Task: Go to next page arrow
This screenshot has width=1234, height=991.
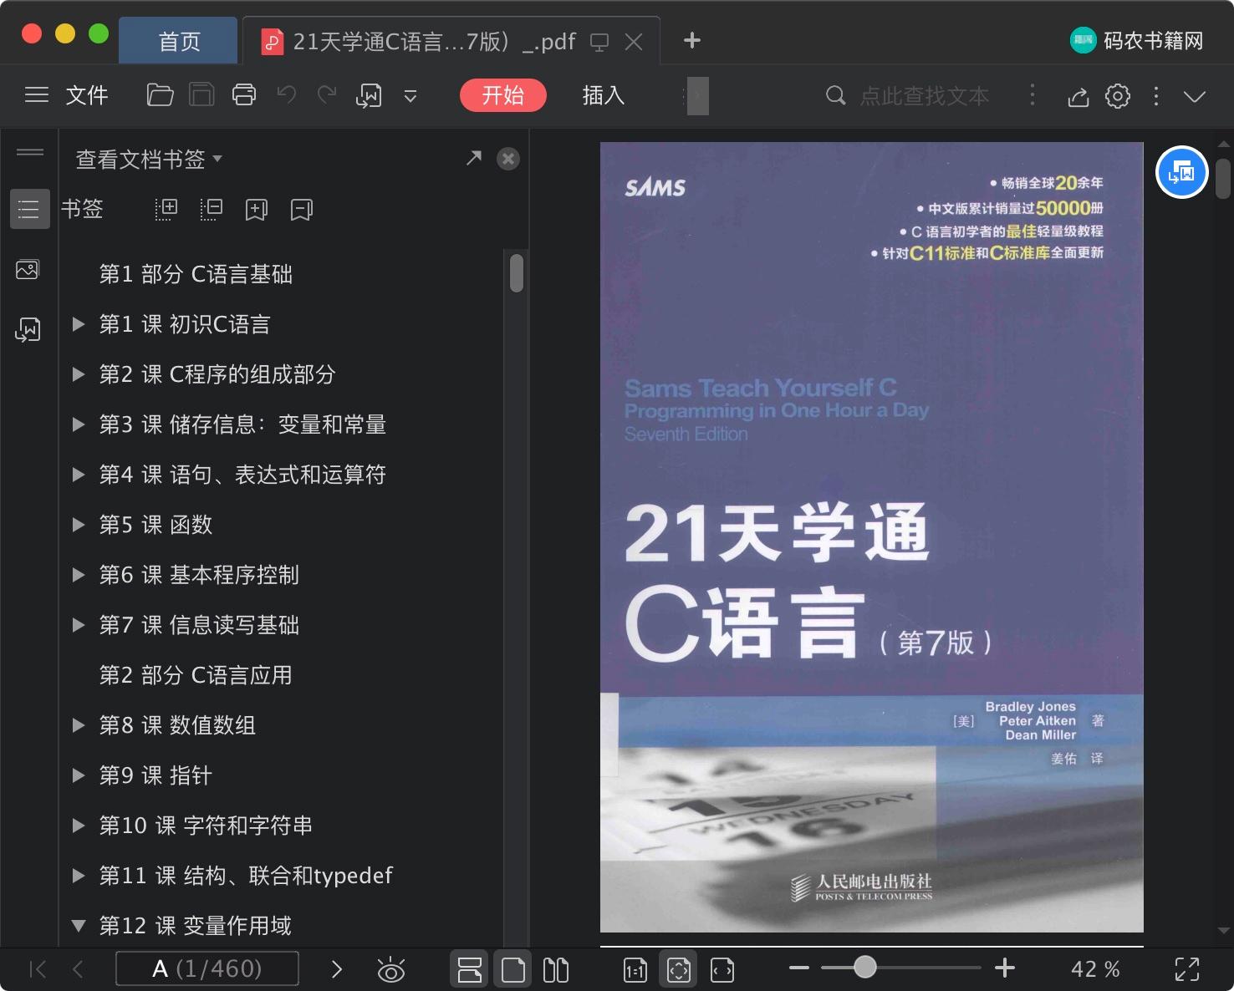Action: [x=337, y=969]
